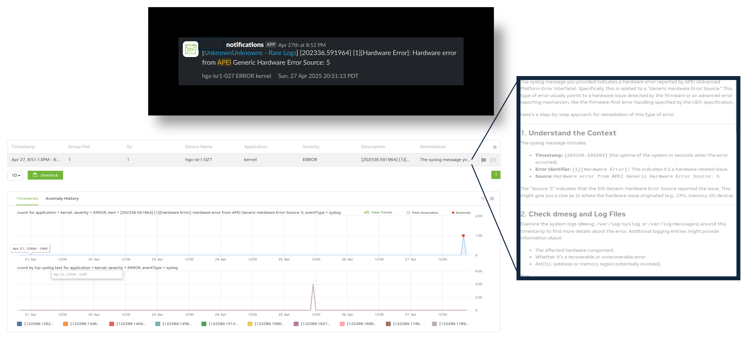Open chart settings gear icon
Image resolution: width=745 pixels, height=338 pixels.
pos(492,199)
